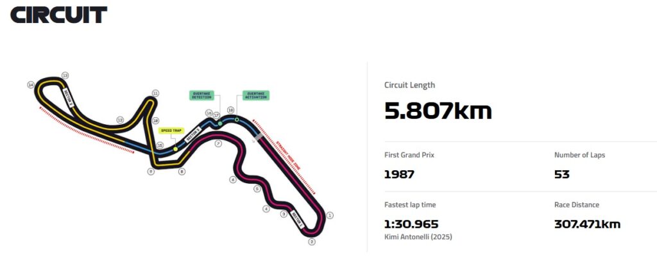Click the Straight Mode Zone red text
This screenshot has height=272, width=657.
click(x=291, y=156)
